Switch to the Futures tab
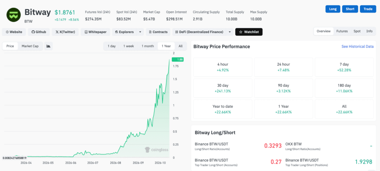 tap(342, 31)
